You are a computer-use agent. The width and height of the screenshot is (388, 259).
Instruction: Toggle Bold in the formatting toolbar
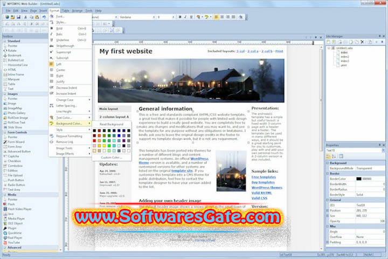click(180, 17)
